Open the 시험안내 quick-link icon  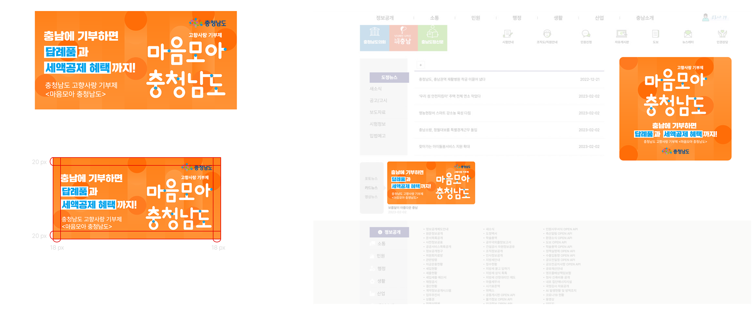click(x=508, y=34)
